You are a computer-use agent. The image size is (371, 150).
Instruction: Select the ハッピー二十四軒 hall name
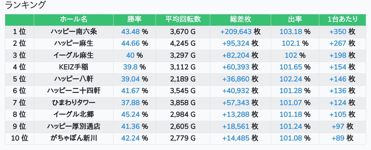point(74,91)
